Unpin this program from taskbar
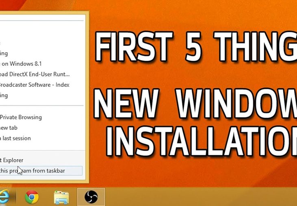Viewport: 297px width, 206px height. (x=33, y=171)
